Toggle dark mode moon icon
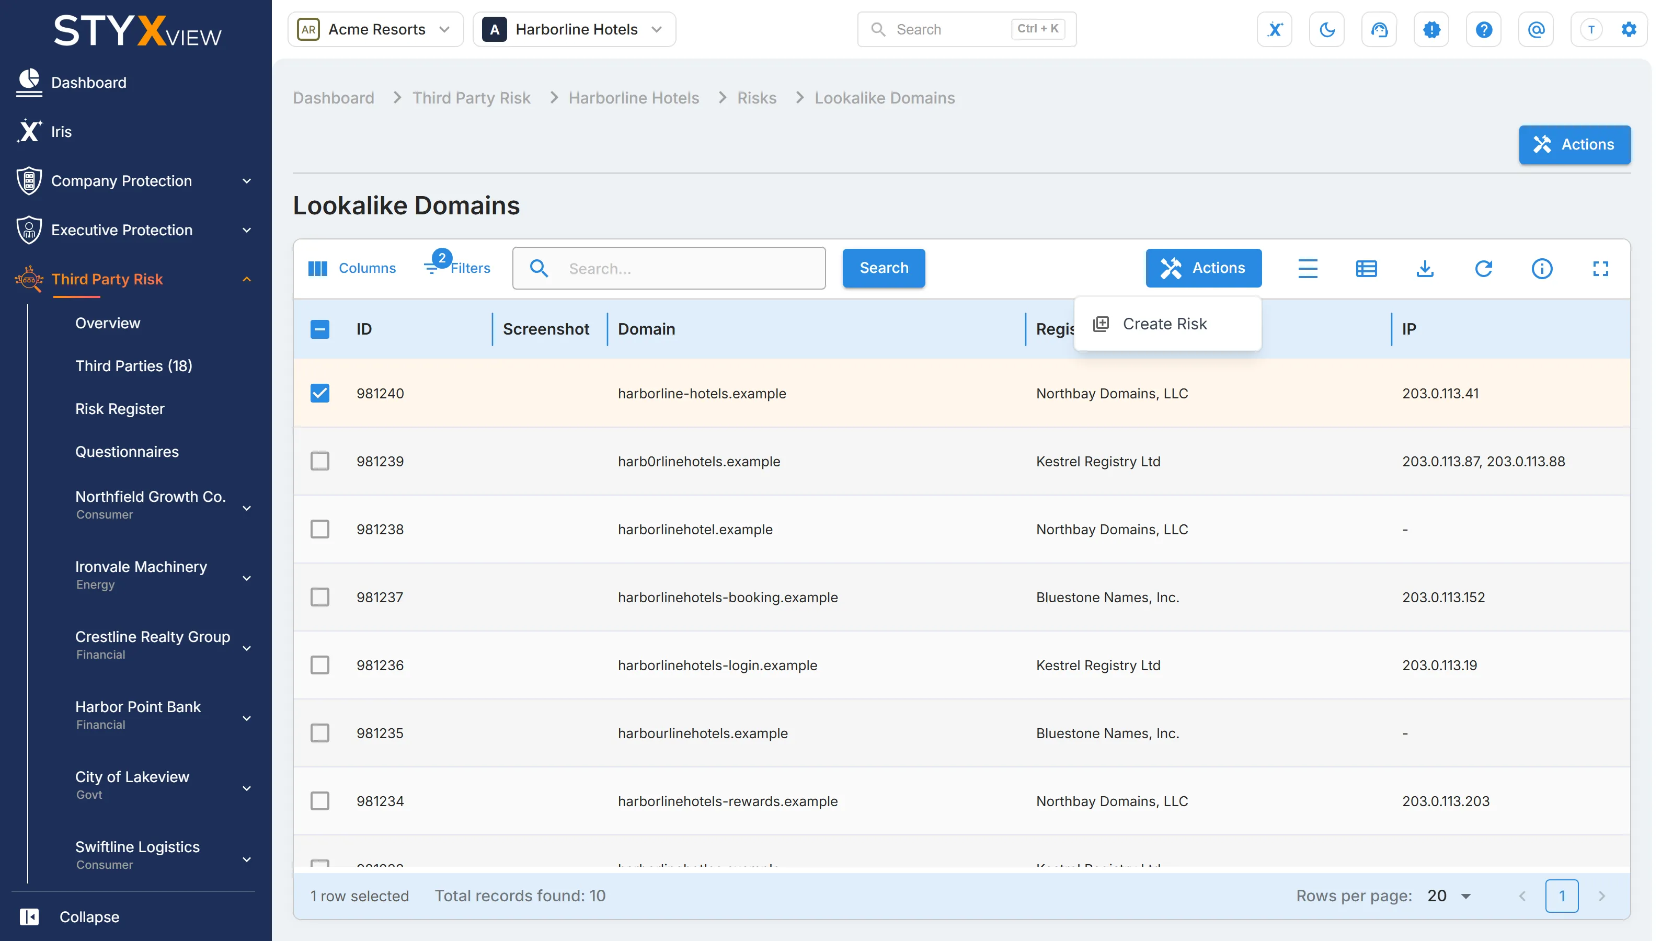 [x=1327, y=29]
